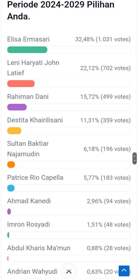Click the yellow Destita Khairilisani progress bar
This screenshot has height=279, width=138.
(14, 131)
